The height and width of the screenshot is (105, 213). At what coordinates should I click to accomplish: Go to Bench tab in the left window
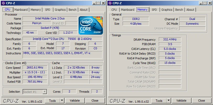point(72,10)
